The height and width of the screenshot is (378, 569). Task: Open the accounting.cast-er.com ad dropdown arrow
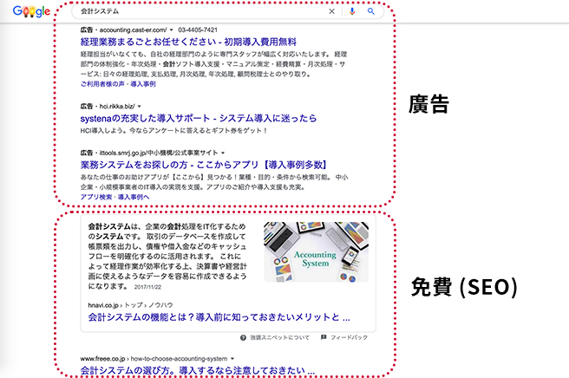tap(172, 30)
